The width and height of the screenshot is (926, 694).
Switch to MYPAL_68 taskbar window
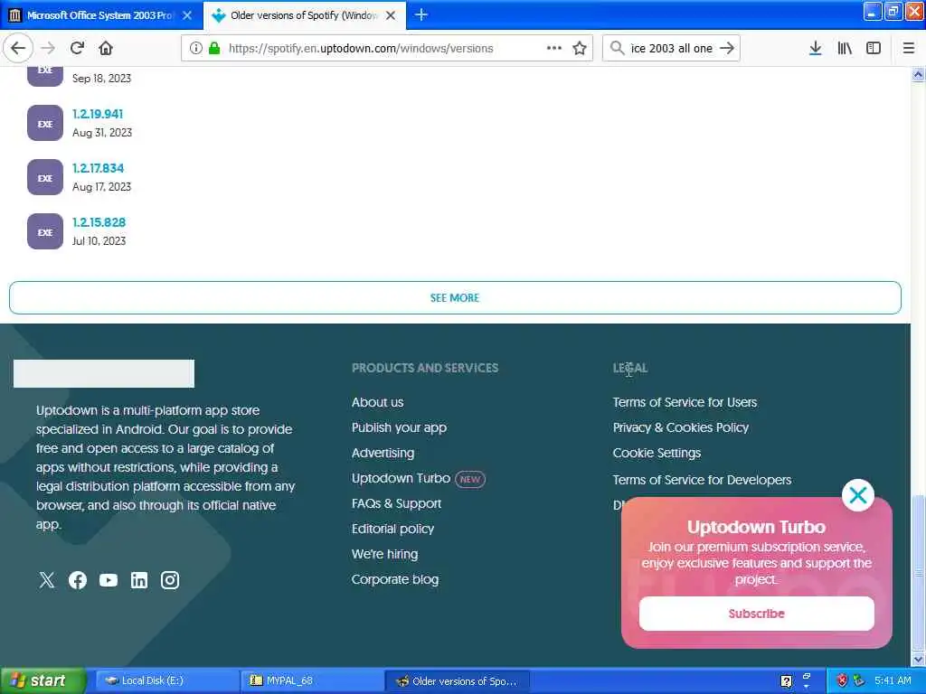(311, 681)
